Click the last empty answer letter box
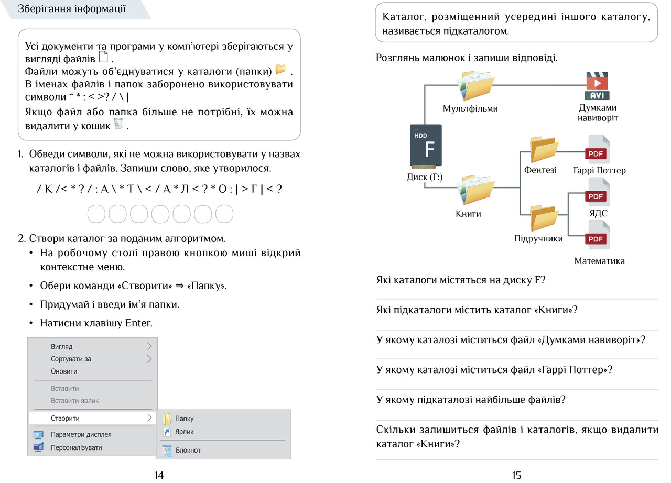Image resolution: width=671 pixels, height=483 pixels. [x=224, y=214]
